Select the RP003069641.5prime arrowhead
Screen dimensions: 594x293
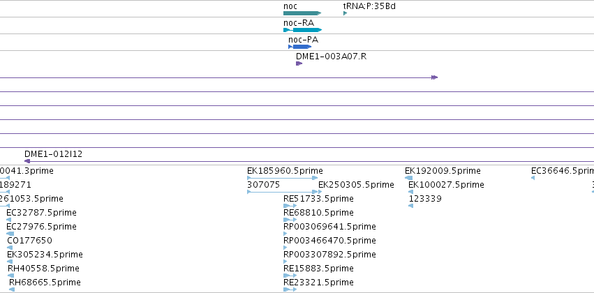(285, 234)
